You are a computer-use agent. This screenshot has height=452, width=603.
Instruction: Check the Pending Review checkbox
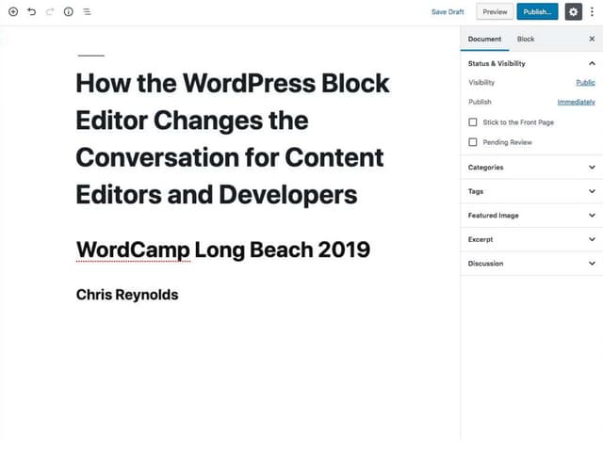[473, 142]
